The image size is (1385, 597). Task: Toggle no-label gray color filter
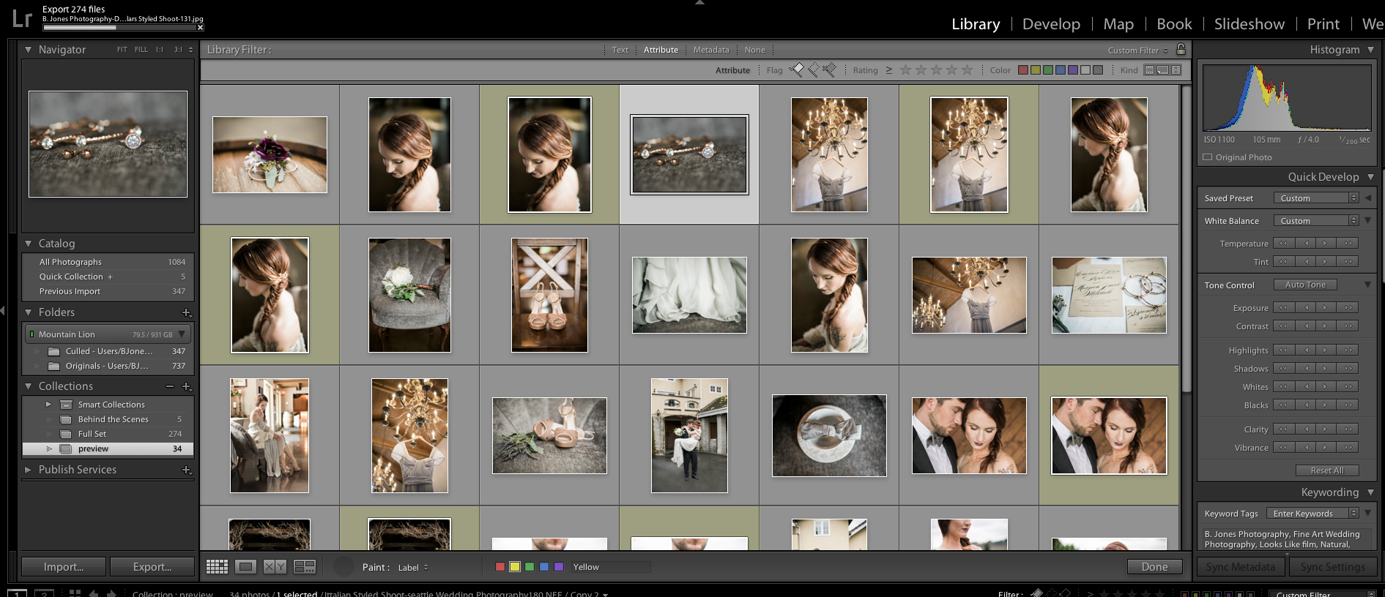pyautogui.click(x=1098, y=70)
